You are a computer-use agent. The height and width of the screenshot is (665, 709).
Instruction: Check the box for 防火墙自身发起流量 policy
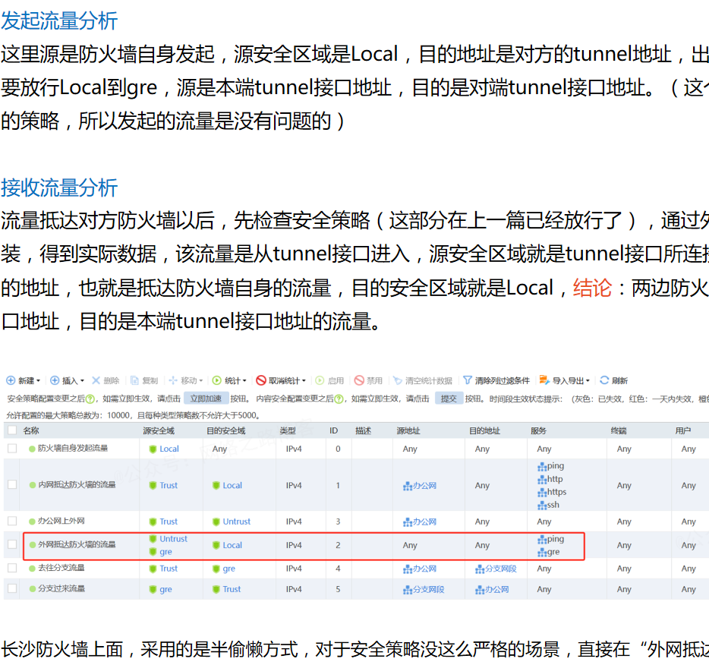[11, 449]
